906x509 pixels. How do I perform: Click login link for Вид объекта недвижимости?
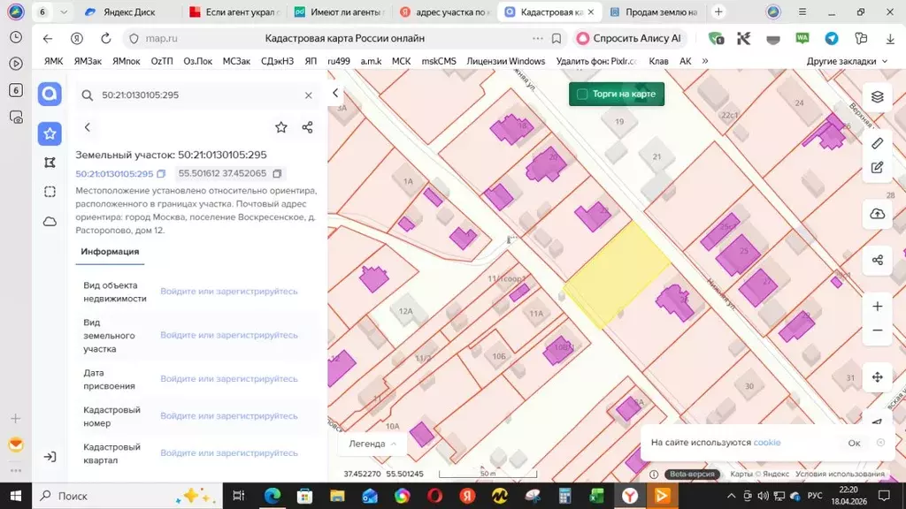[229, 292]
